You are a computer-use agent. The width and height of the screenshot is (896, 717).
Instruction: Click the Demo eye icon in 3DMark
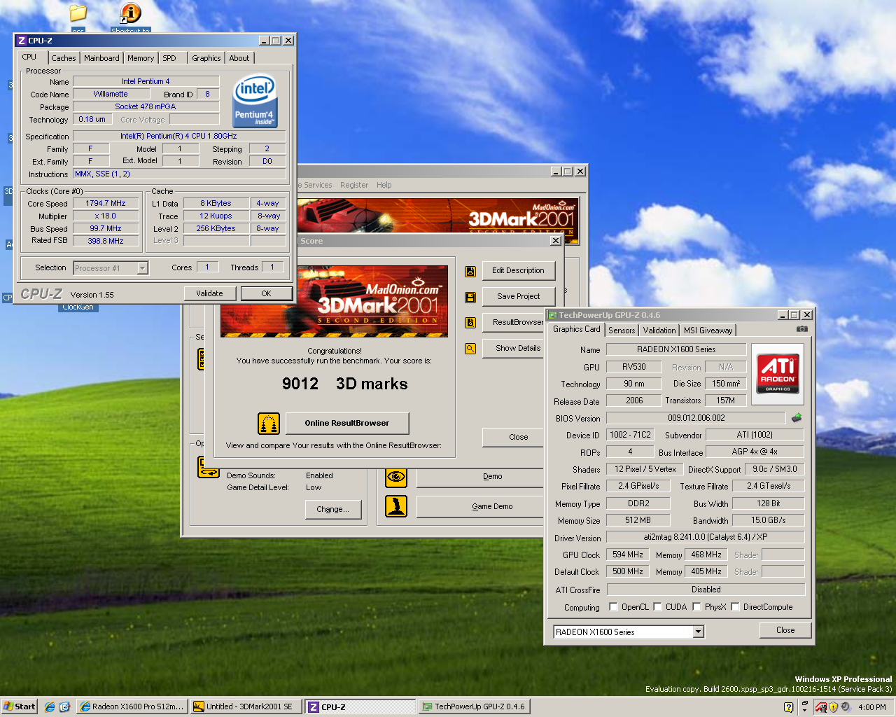(396, 477)
